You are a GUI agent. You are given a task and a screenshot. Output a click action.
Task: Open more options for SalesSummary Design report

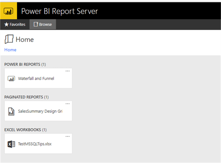(x=67, y=104)
